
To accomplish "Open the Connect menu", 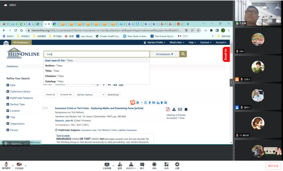I will (x=206, y=43).
